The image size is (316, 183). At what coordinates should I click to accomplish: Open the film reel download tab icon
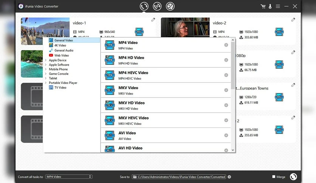click(170, 6)
